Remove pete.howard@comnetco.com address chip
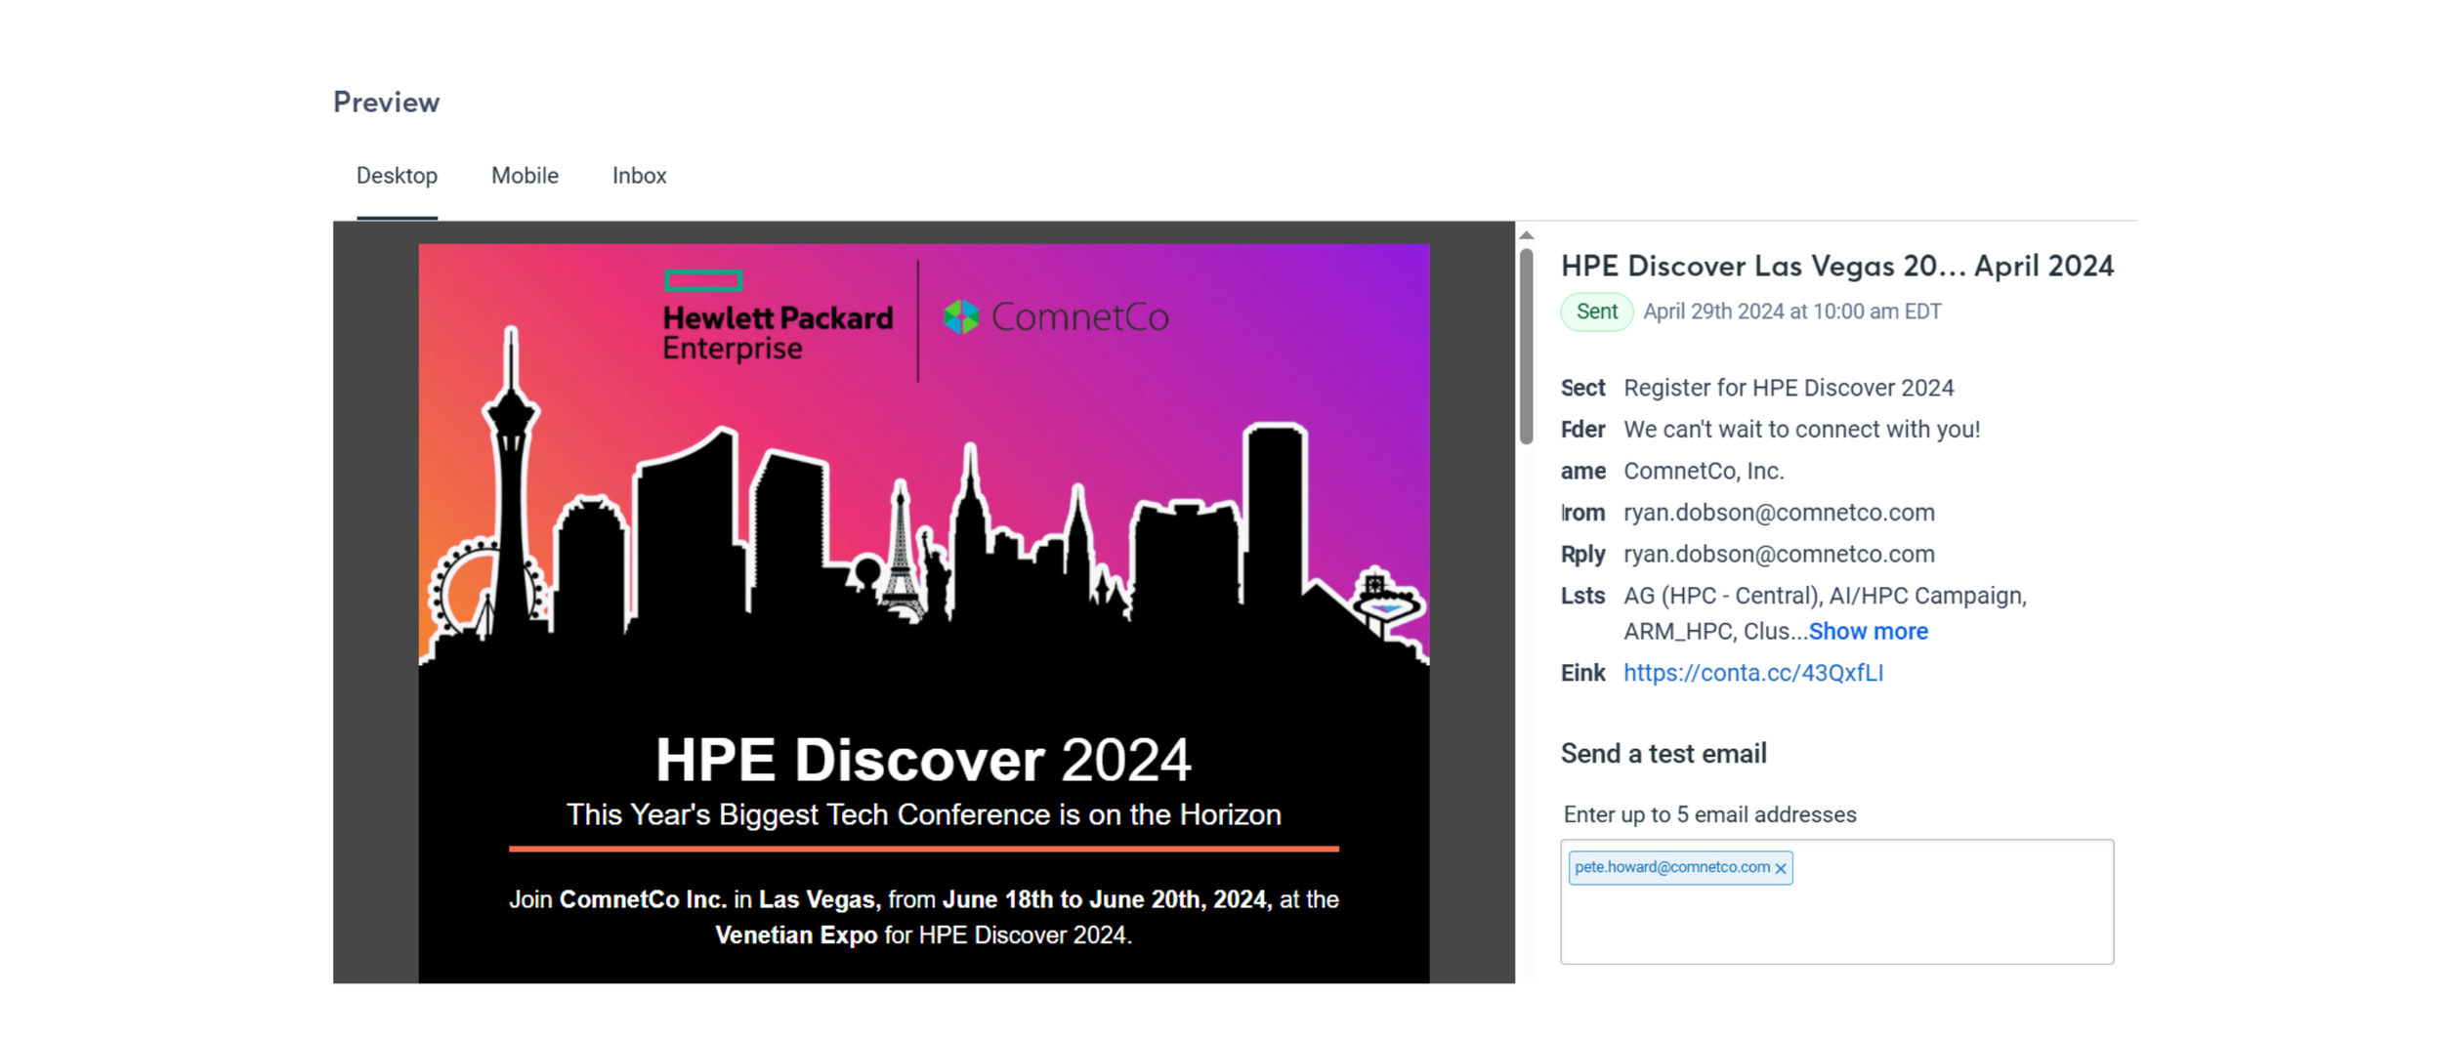This screenshot has width=2442, height=1039. (x=1781, y=868)
